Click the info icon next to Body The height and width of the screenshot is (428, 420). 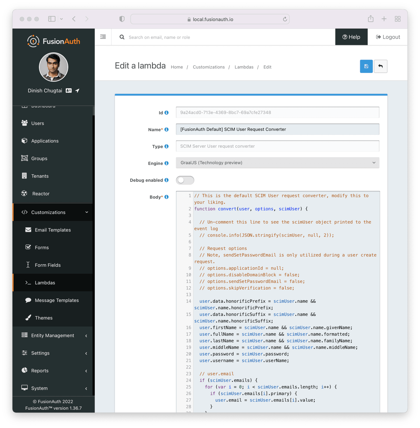[166, 197]
